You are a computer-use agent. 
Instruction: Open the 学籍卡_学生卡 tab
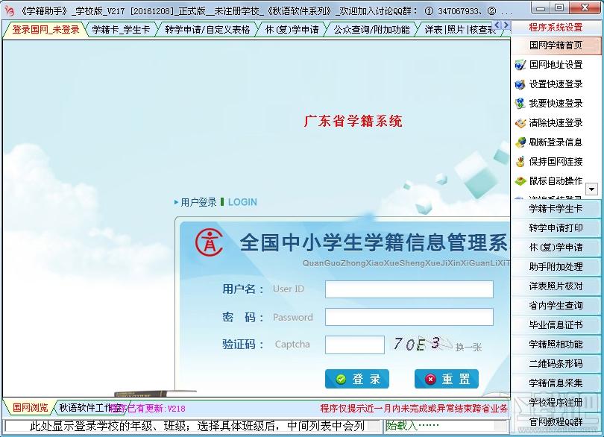pyautogui.click(x=121, y=29)
